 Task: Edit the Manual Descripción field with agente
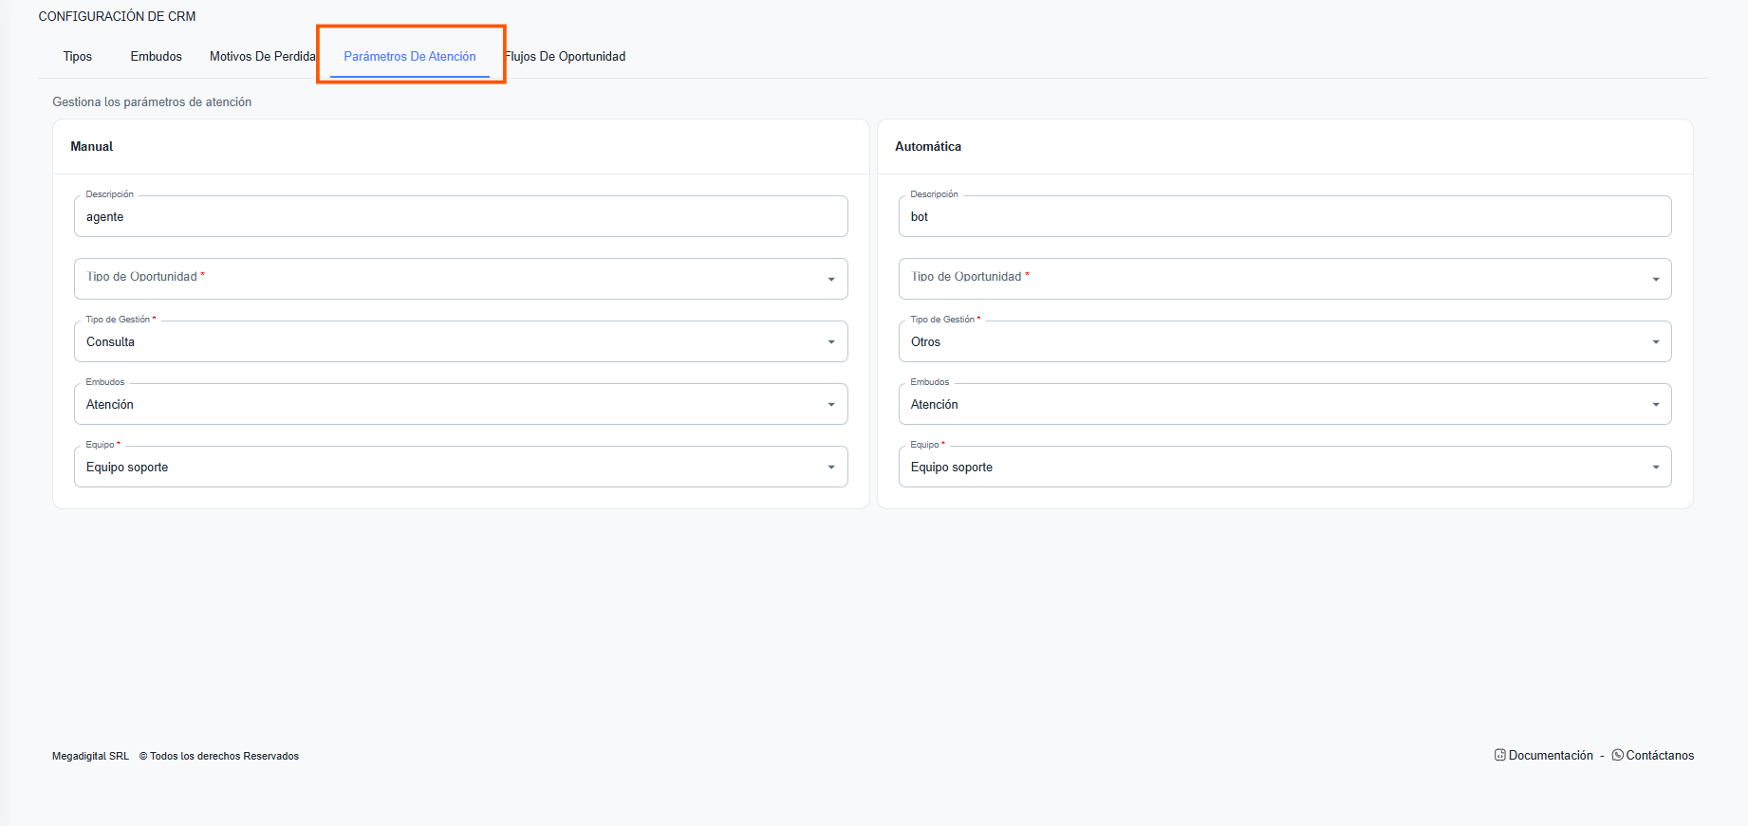[460, 217]
